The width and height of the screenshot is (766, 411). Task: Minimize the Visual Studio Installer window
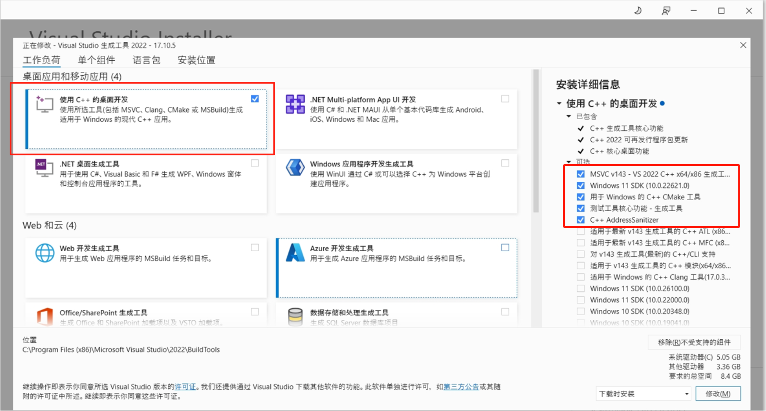[694, 11]
